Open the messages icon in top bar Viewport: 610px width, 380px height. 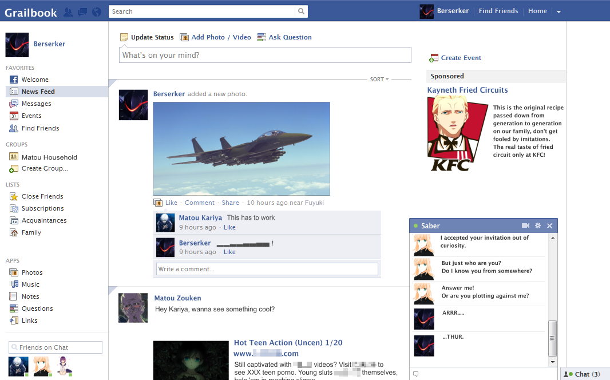82,12
